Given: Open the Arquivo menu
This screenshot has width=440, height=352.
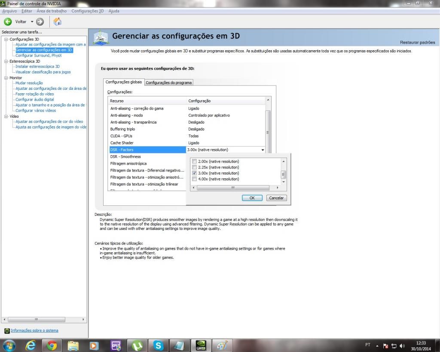Looking at the screenshot, I should coord(9,11).
